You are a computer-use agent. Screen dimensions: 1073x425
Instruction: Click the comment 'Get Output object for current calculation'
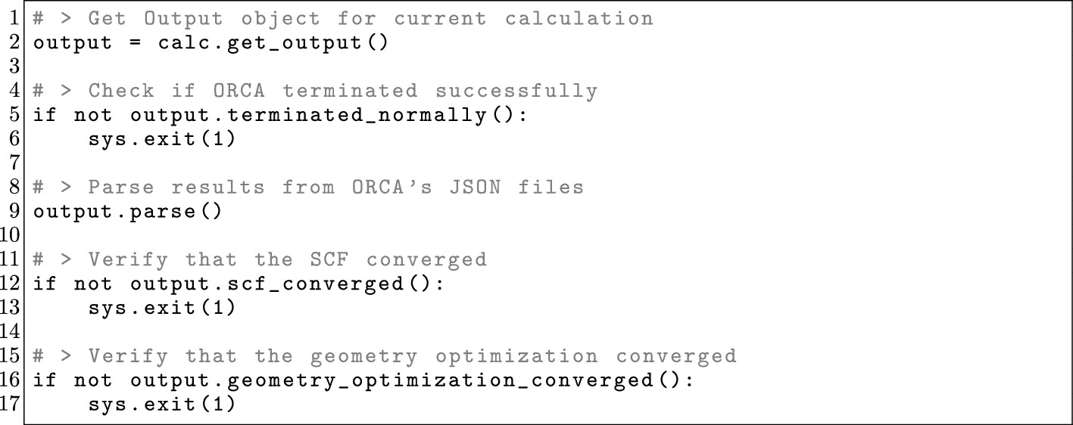342,18
